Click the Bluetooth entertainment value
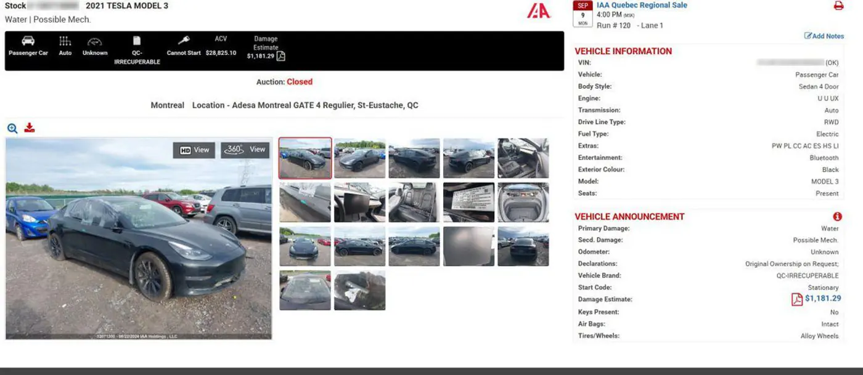The height and width of the screenshot is (375, 863). [824, 158]
